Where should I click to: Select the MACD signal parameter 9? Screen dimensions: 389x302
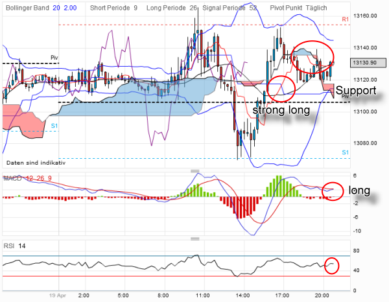(x=50, y=178)
